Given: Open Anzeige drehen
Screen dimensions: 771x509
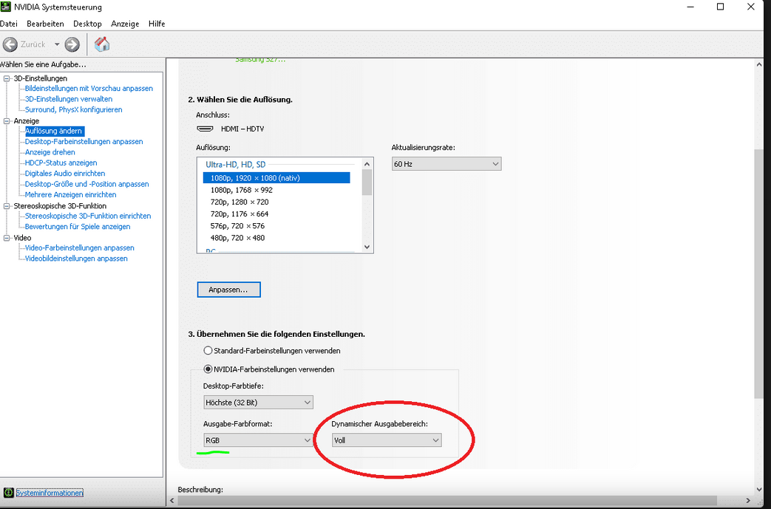Looking at the screenshot, I should 50,152.
